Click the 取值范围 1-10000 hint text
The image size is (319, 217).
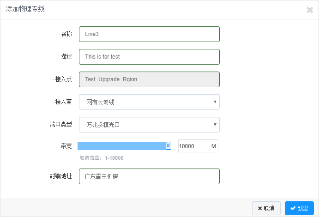click(x=101, y=158)
